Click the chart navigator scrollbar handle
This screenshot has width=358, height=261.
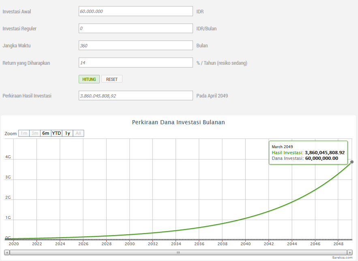pos(178,253)
